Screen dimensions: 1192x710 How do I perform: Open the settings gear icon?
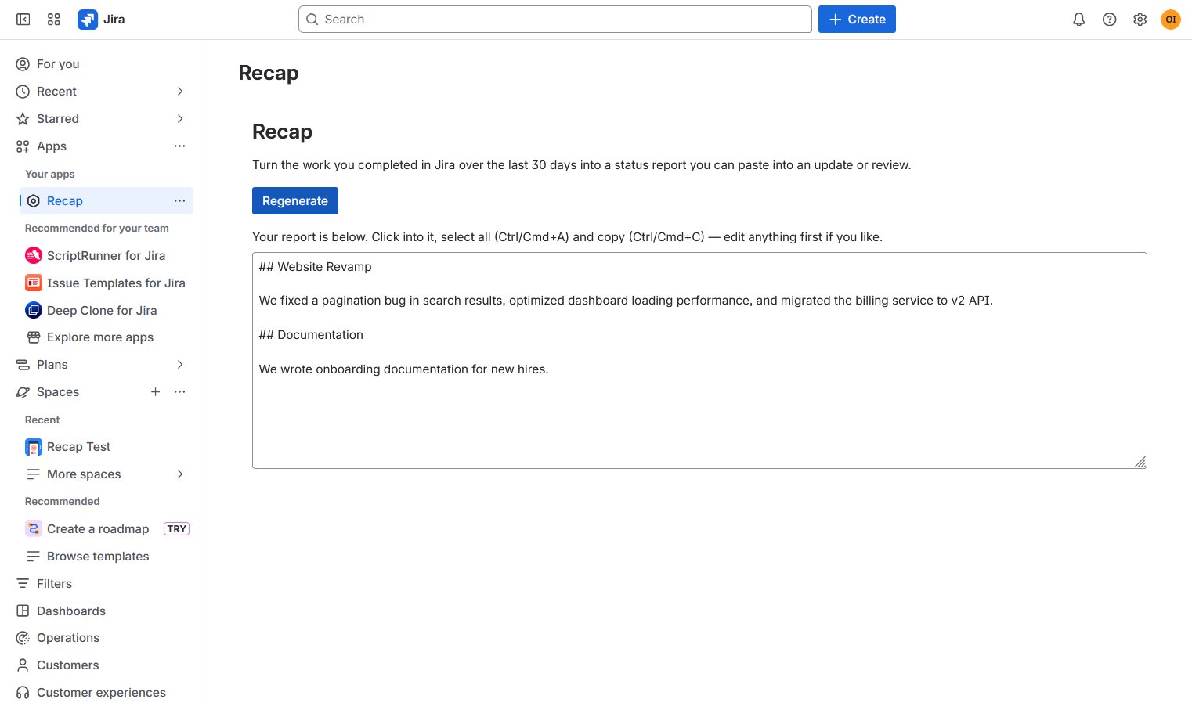(1140, 20)
